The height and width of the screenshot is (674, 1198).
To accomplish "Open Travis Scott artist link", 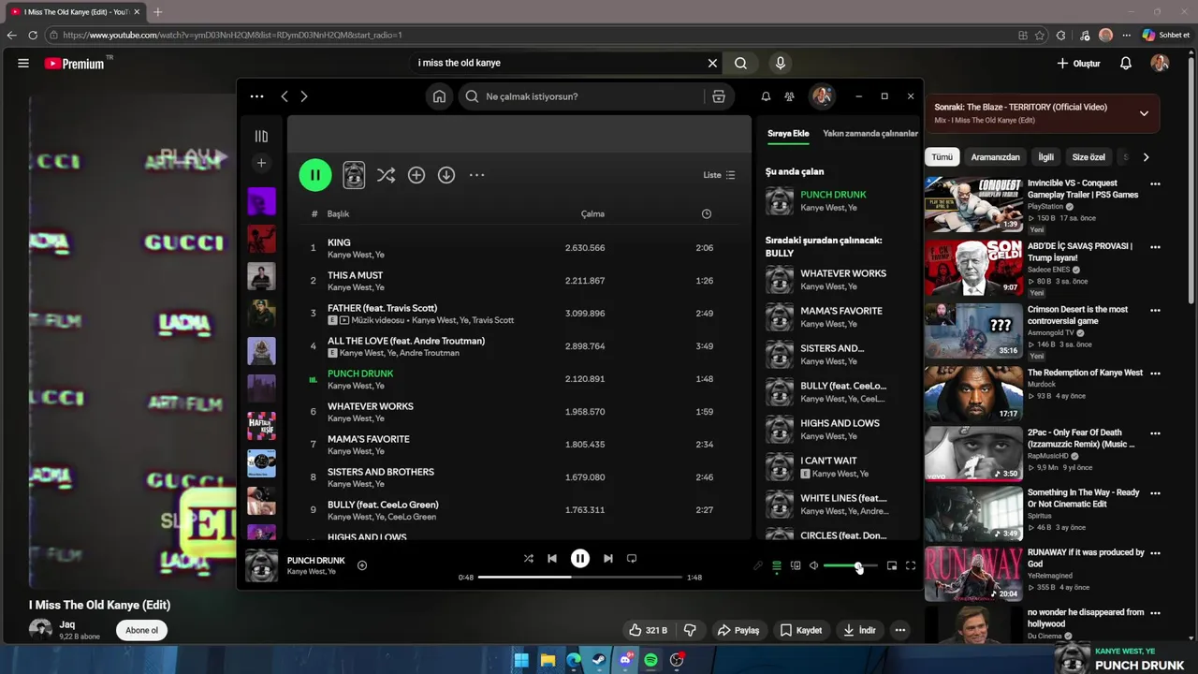I will click(x=492, y=320).
